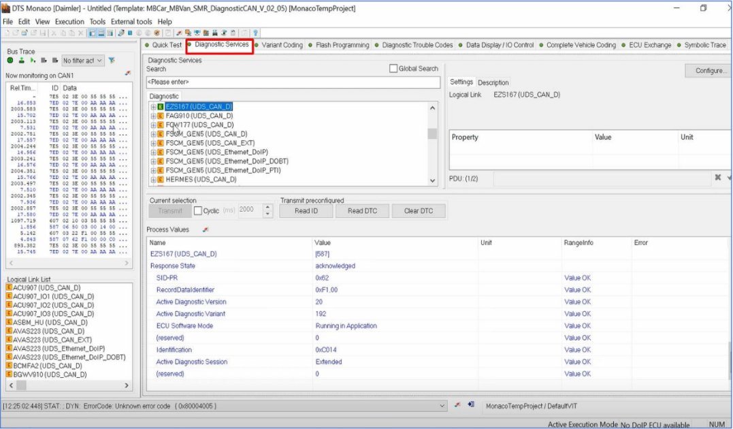
Task: Click the Configure... button
Action: pyautogui.click(x=708, y=71)
